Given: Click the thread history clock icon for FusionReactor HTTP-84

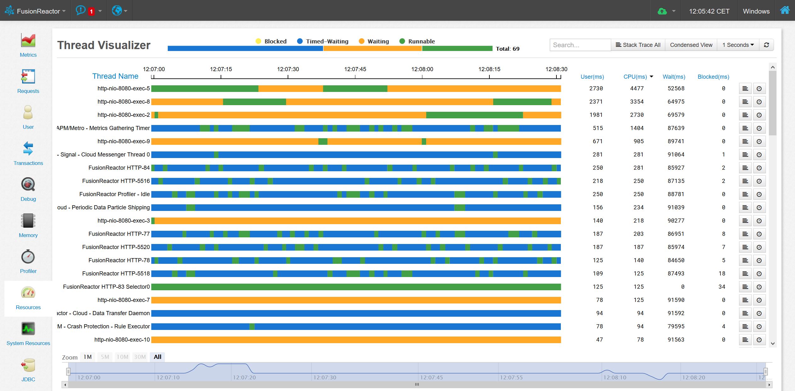Looking at the screenshot, I should (759, 167).
